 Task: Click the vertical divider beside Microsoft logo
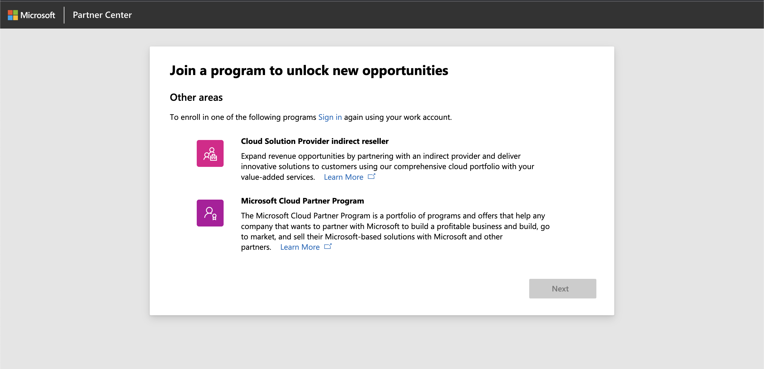(64, 15)
